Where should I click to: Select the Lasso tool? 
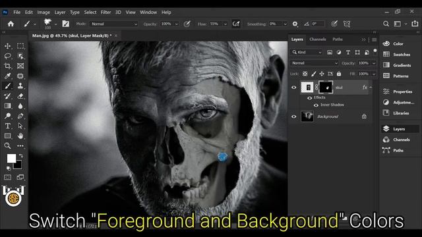tap(7, 56)
